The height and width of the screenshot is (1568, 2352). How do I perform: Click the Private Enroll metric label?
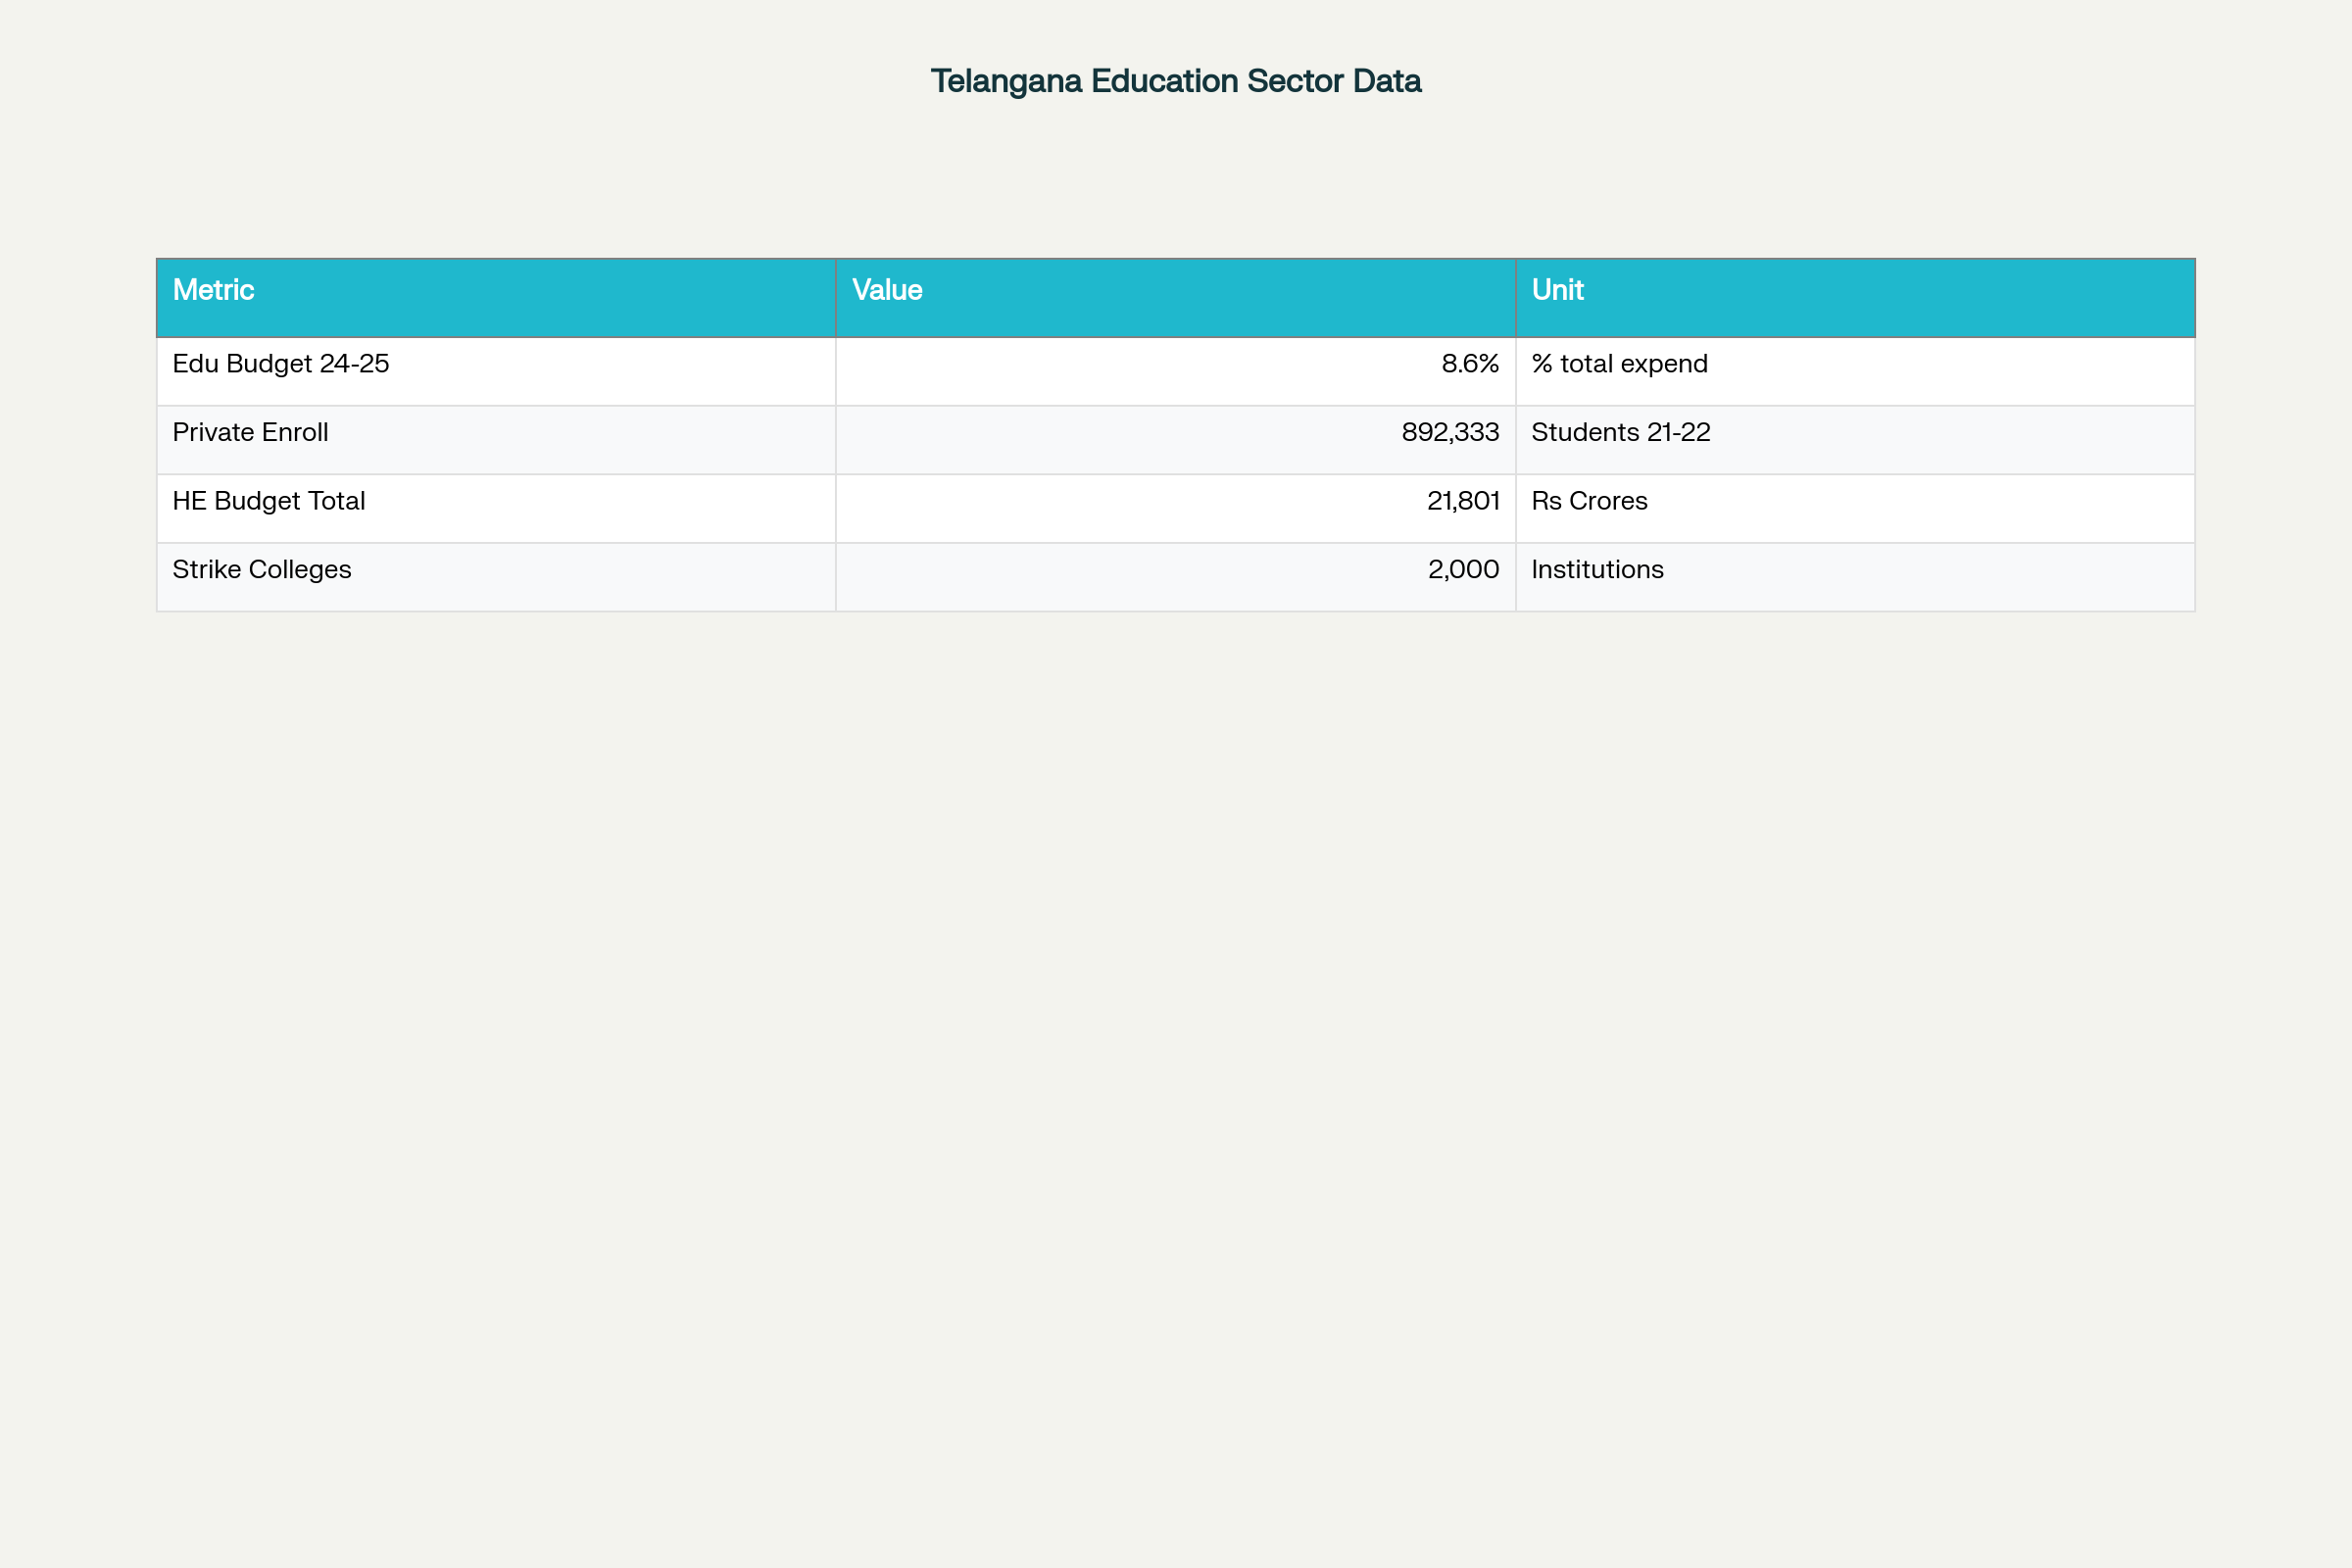pos(252,433)
